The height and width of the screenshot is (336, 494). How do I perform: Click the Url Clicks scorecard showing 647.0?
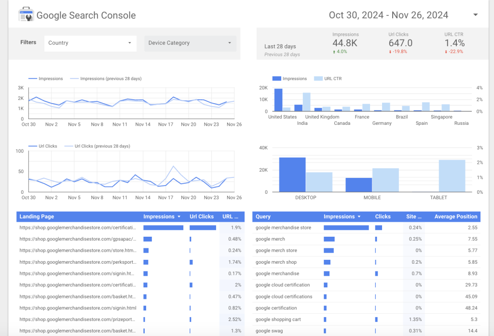click(400, 43)
